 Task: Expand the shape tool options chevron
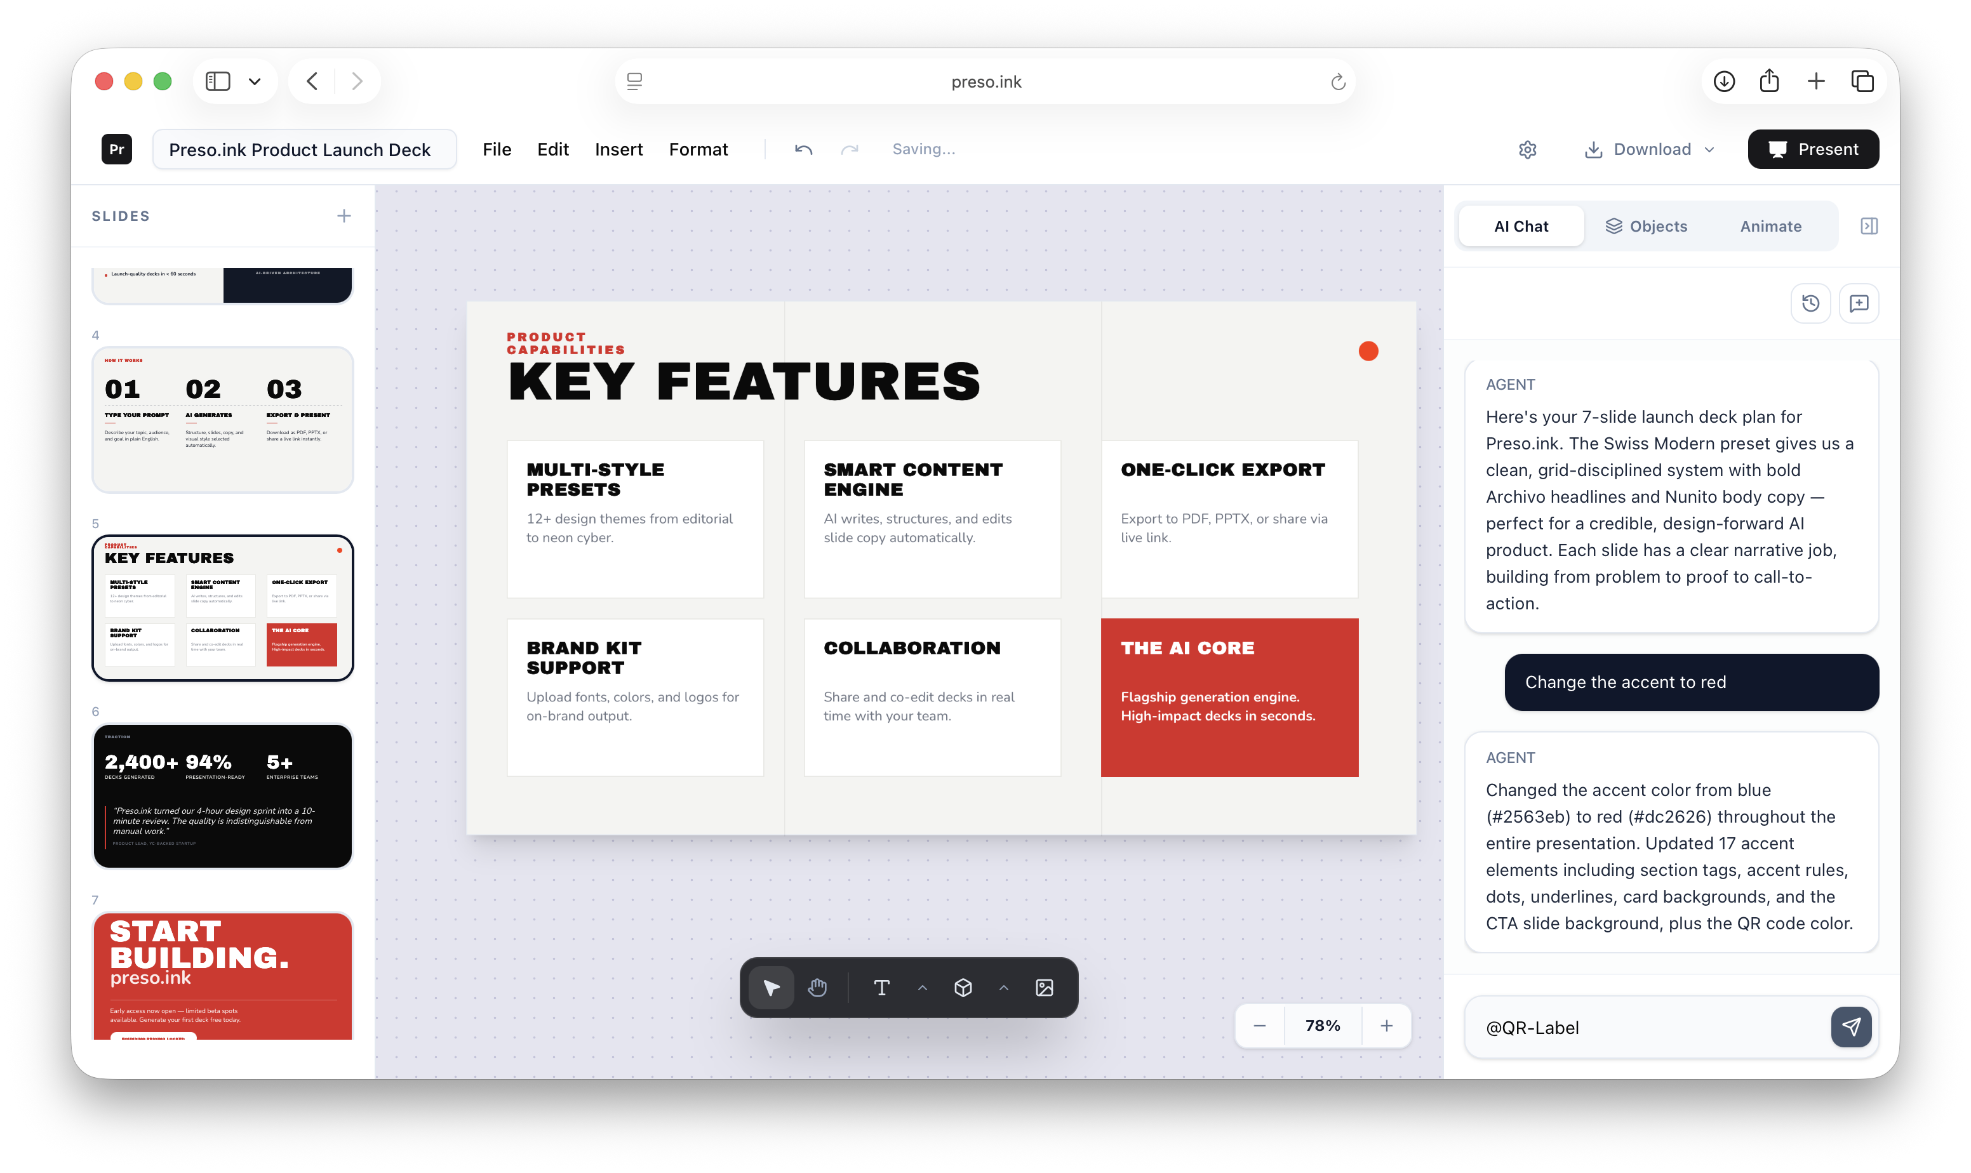tap(1003, 987)
